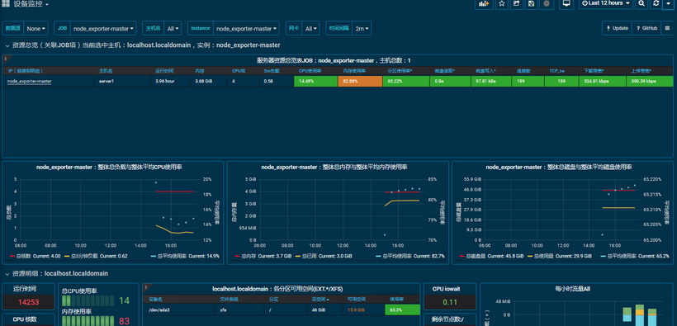The image size is (677, 326).
Task: Open the dashboards grid icon beside 设备监控
Action: point(6,4)
